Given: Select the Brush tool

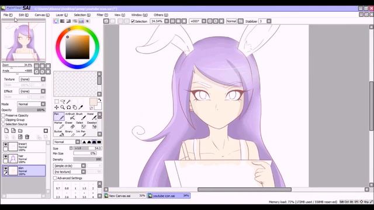Looking at the screenshot, I should pos(81,116).
